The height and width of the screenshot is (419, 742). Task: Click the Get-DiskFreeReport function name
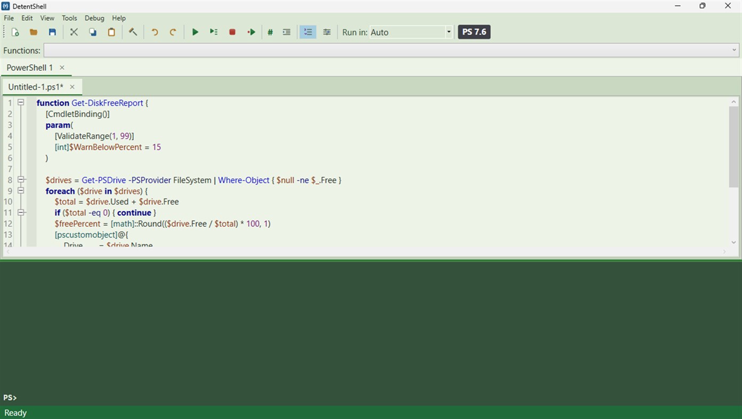coord(107,103)
